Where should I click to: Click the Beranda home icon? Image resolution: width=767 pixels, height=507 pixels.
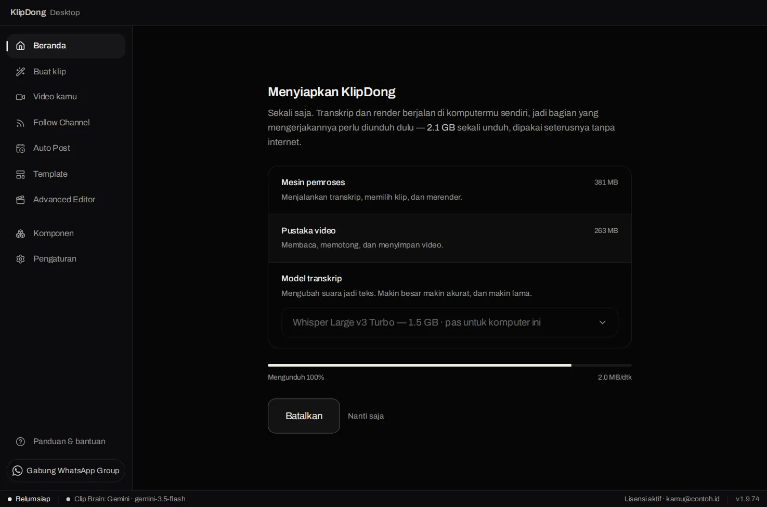(20, 46)
